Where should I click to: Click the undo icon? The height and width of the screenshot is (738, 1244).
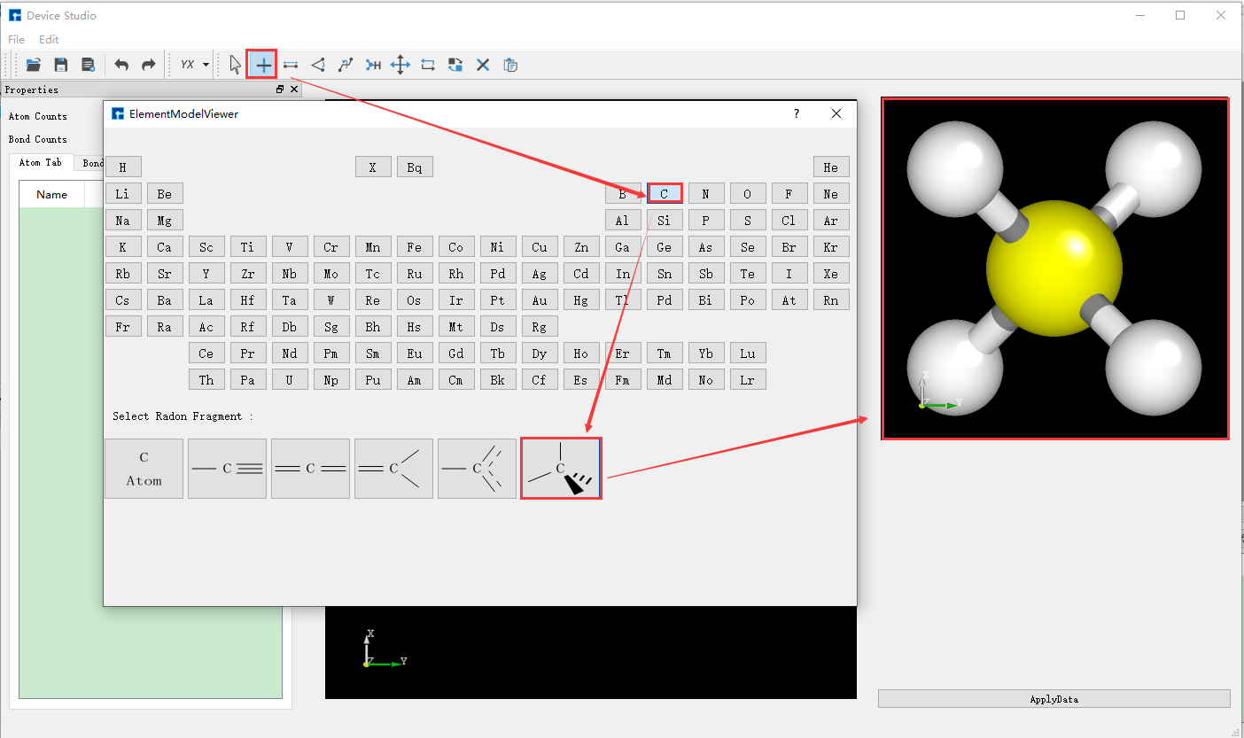tap(121, 64)
